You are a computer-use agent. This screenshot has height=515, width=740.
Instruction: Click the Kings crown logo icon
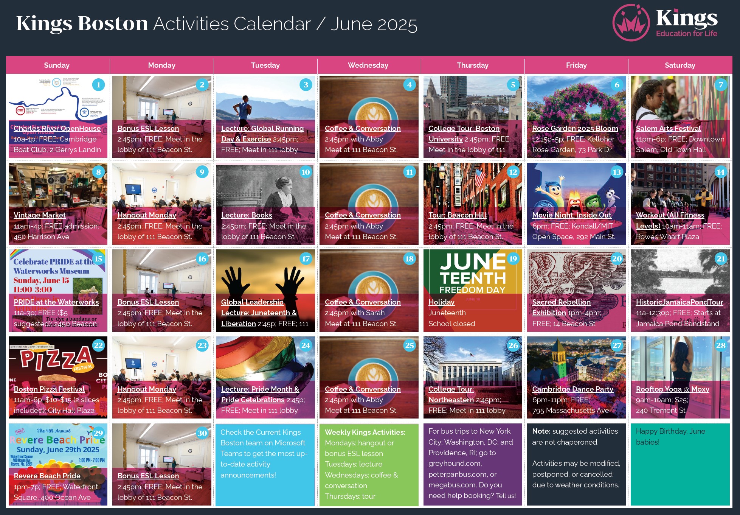631,22
